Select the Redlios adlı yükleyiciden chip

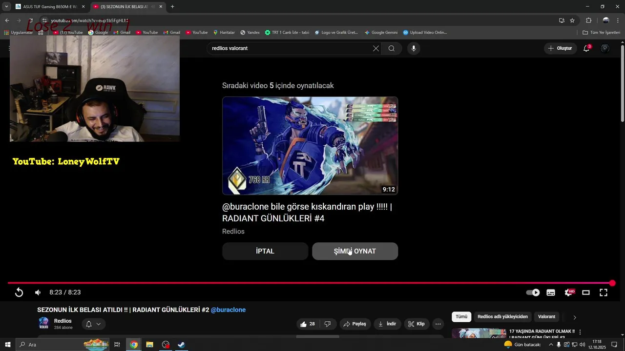coord(502,317)
